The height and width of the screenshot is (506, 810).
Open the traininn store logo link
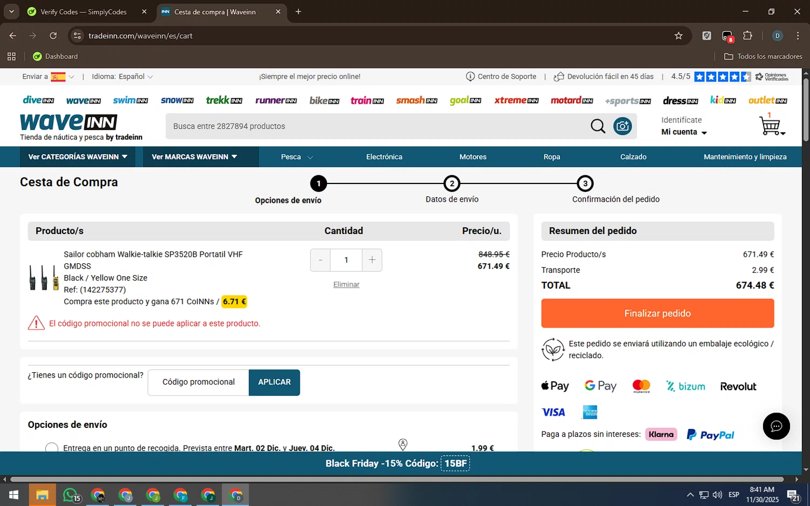coord(367,100)
